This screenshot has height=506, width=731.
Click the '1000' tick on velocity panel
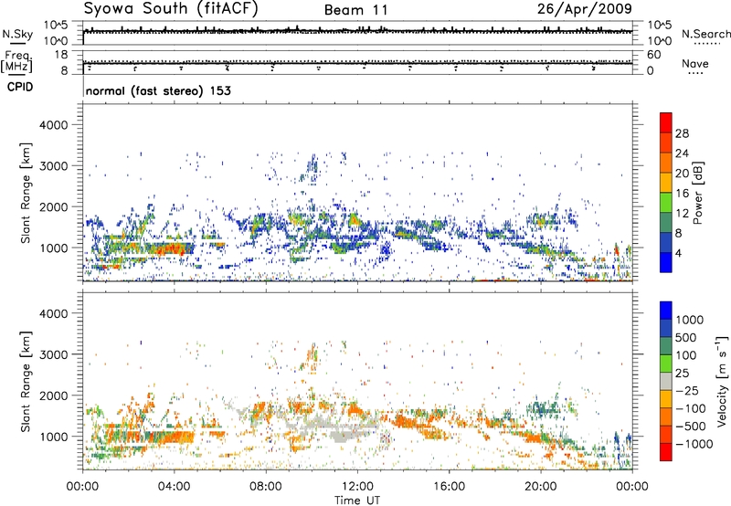pyautogui.click(x=53, y=437)
